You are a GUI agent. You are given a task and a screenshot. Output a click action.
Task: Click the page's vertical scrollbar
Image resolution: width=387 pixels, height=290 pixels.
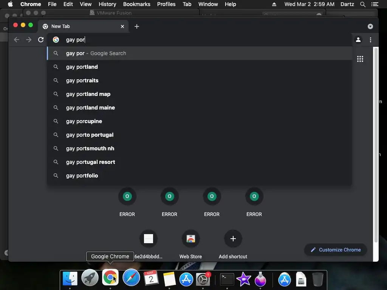[x=376, y=145]
